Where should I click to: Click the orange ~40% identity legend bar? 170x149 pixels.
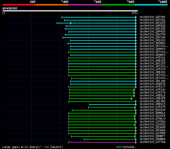coord(52,5)
